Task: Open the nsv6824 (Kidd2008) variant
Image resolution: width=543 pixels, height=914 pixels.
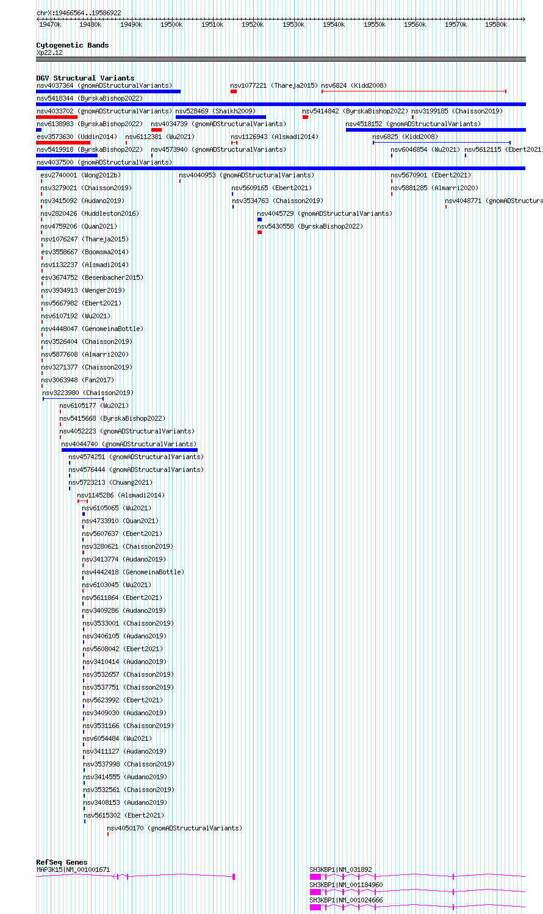Action: [x=354, y=86]
